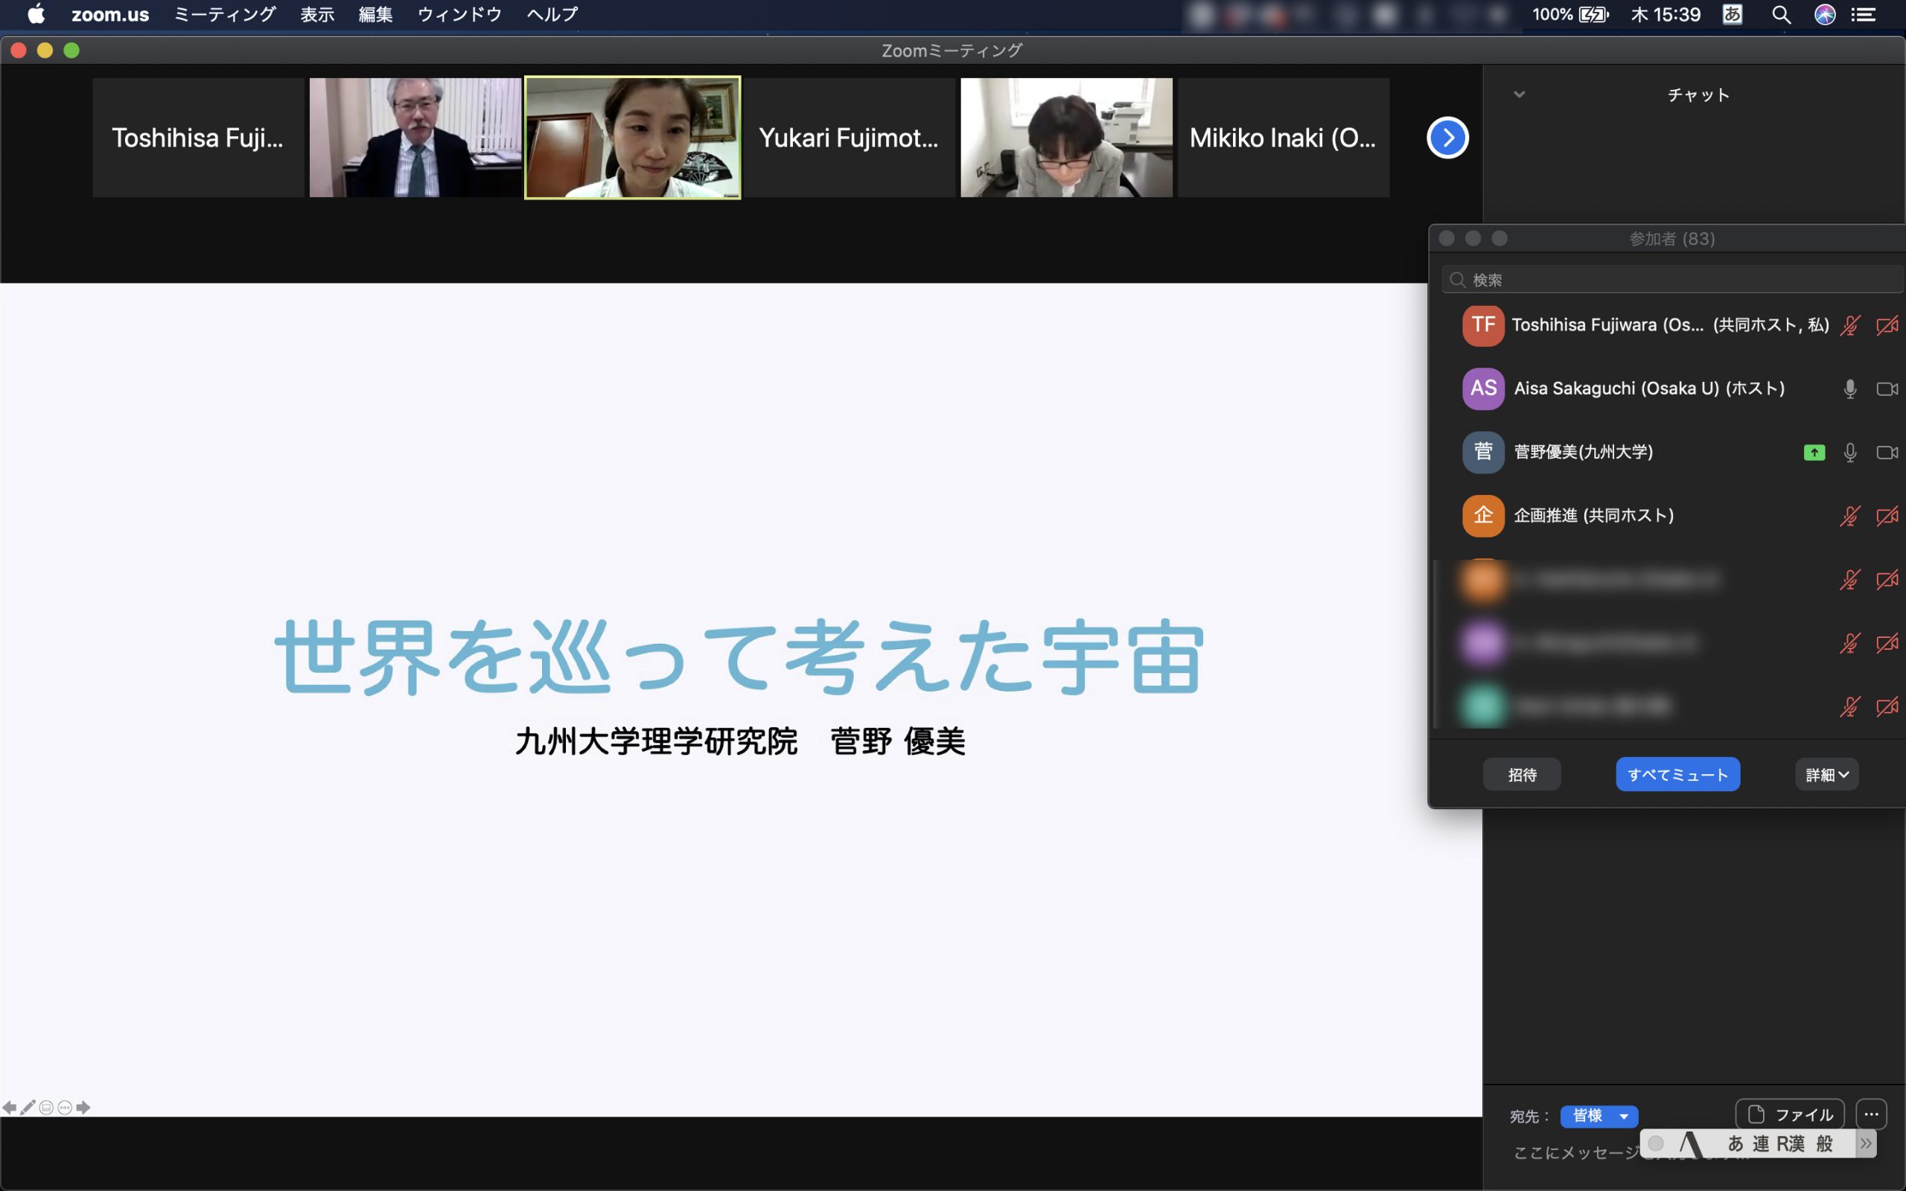Viewport: 1906px width, 1191px height.
Task: Collapse the chat panel with its chevron
Action: pos(1520,95)
